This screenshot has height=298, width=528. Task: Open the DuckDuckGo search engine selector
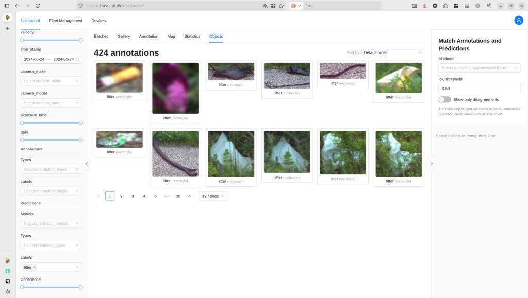pos(296,6)
